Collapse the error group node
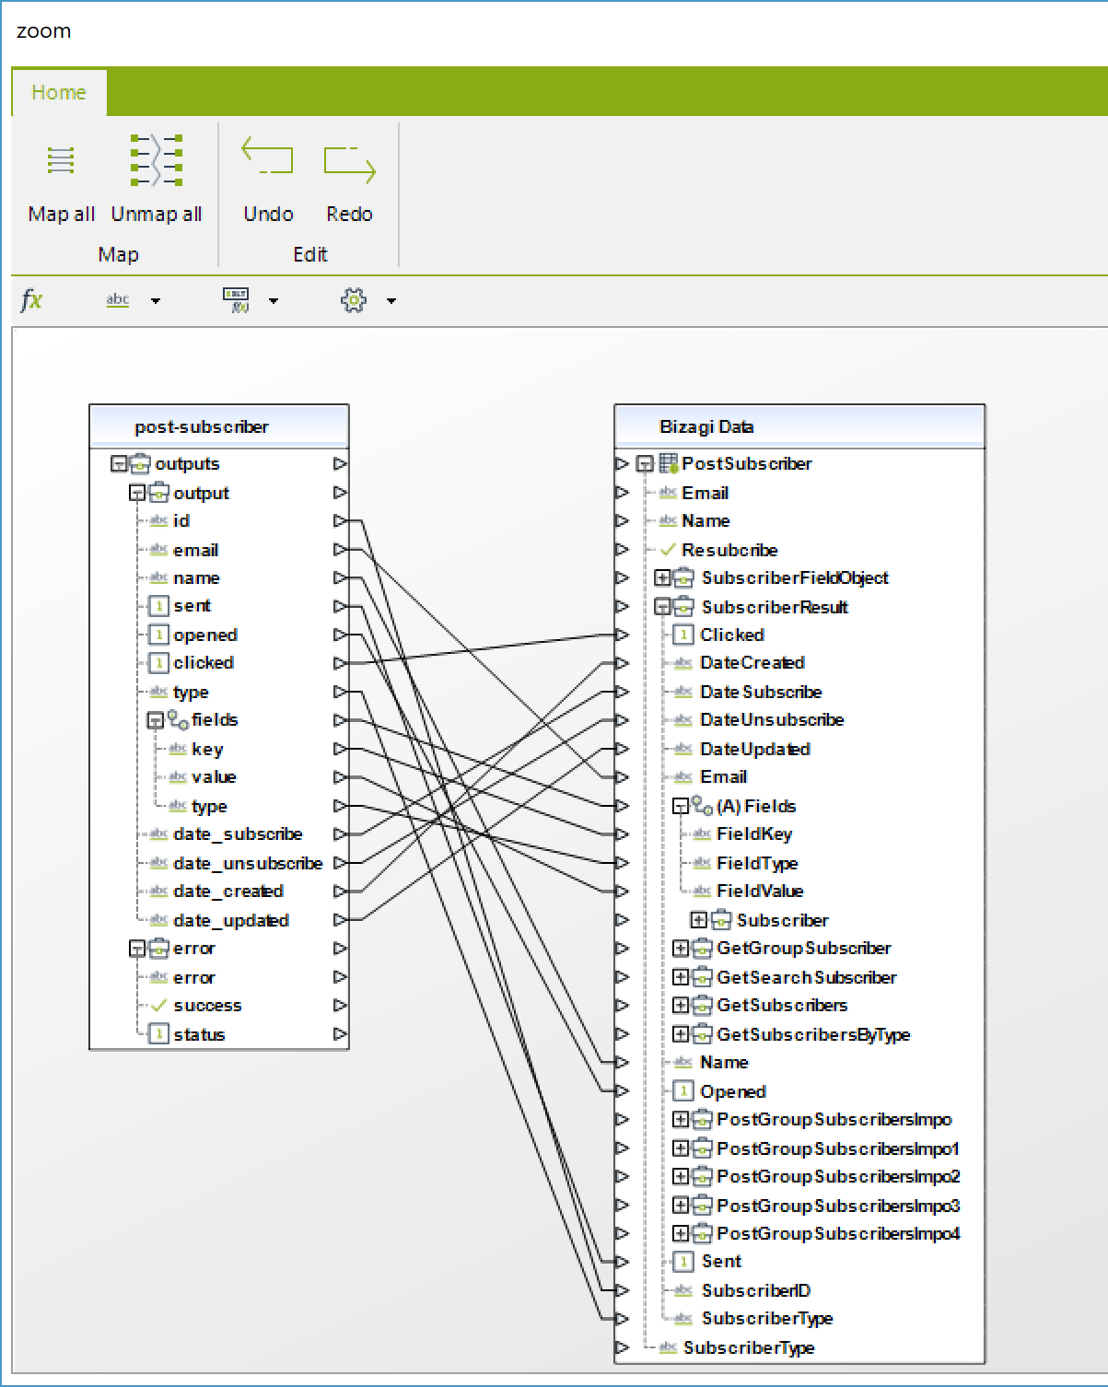 click(x=136, y=949)
